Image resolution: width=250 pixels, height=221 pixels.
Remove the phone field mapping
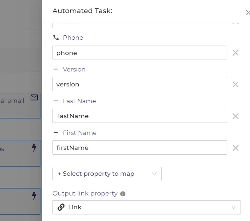click(235, 53)
